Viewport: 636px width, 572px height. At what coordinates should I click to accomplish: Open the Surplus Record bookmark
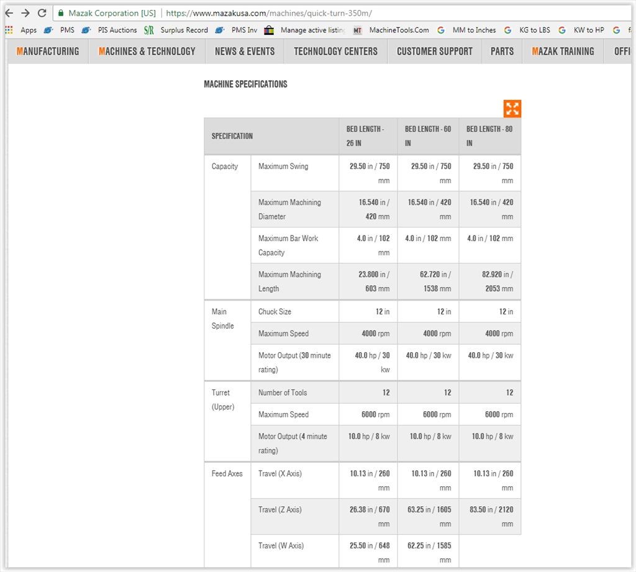(x=176, y=30)
